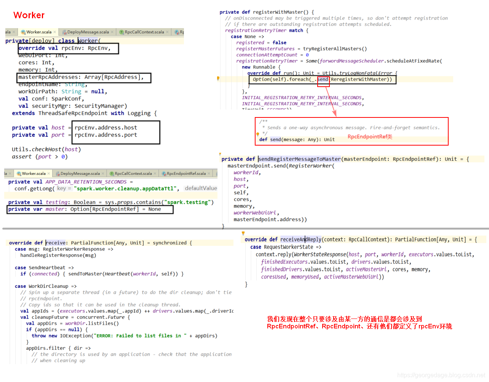Close Worker.scala tab in RpcEndpointRef.scala bar
This screenshot has height=382, width=489.
(x=49, y=173)
